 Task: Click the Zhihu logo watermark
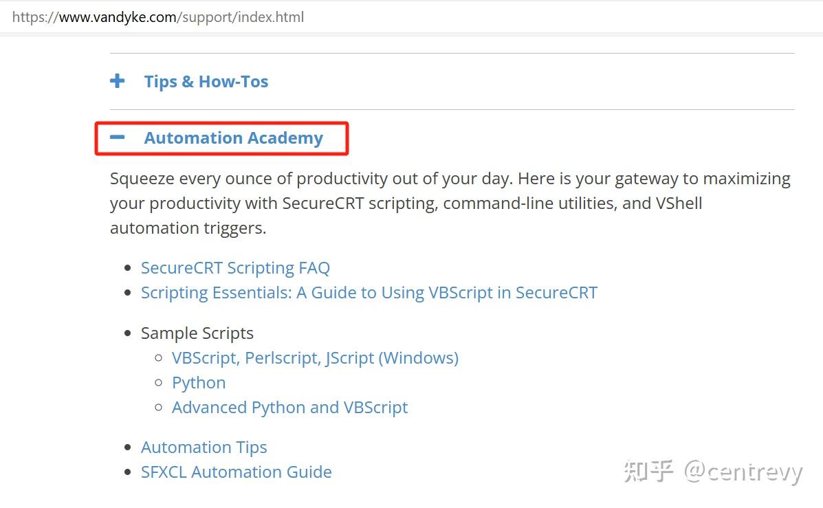click(648, 471)
